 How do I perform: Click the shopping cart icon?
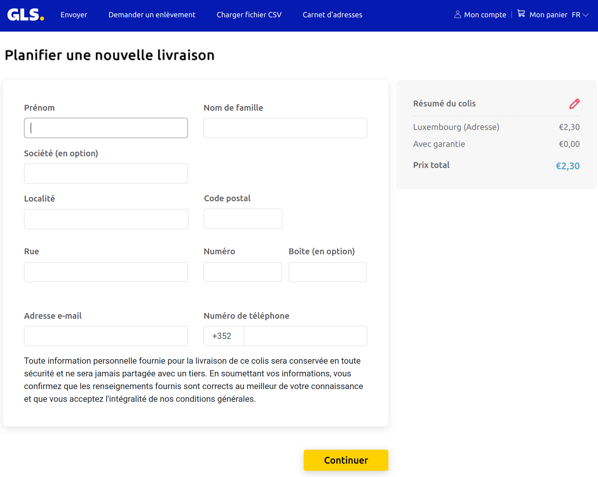(521, 14)
